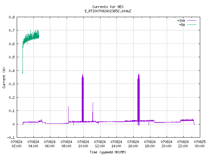Image resolution: width=206 pixels, height=155 pixels.
Task: Click the 0.1 y-axis tick label
Action: [x=12, y=111]
